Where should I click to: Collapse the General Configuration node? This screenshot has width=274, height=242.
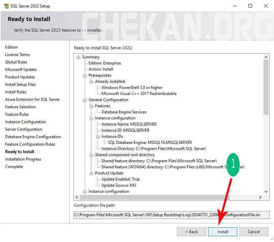[85, 100]
